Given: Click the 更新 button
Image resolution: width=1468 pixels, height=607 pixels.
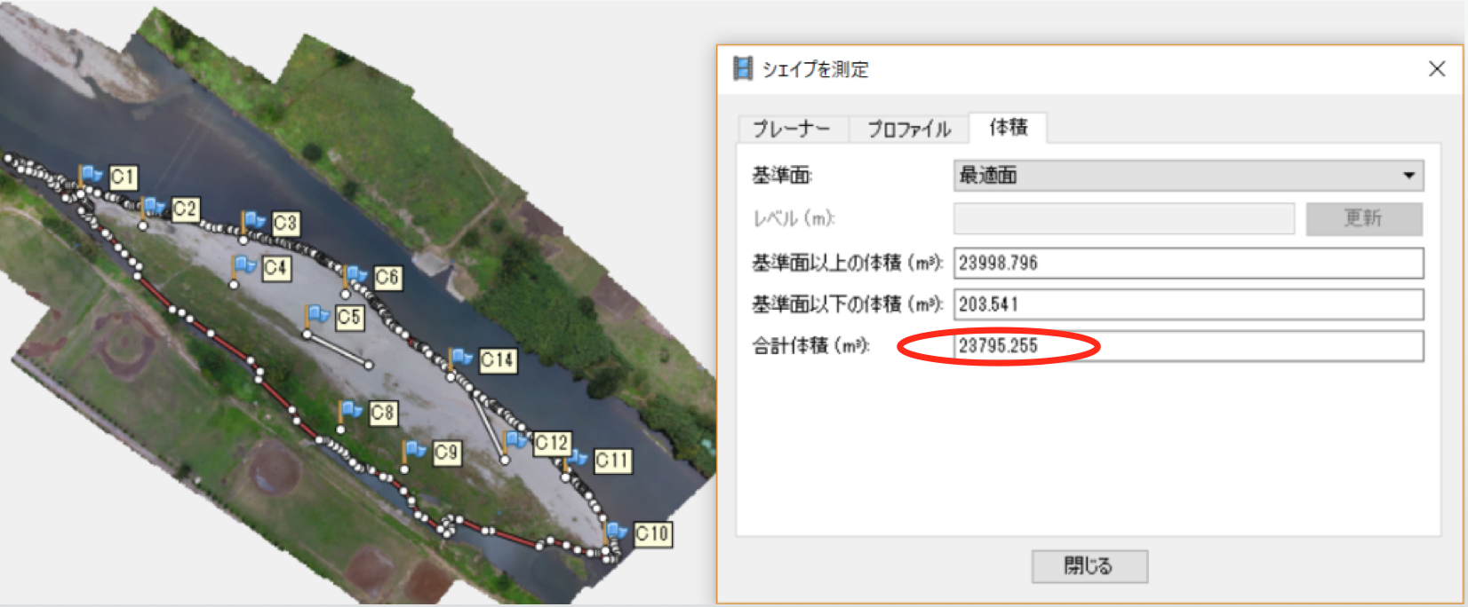Looking at the screenshot, I should tap(1363, 218).
